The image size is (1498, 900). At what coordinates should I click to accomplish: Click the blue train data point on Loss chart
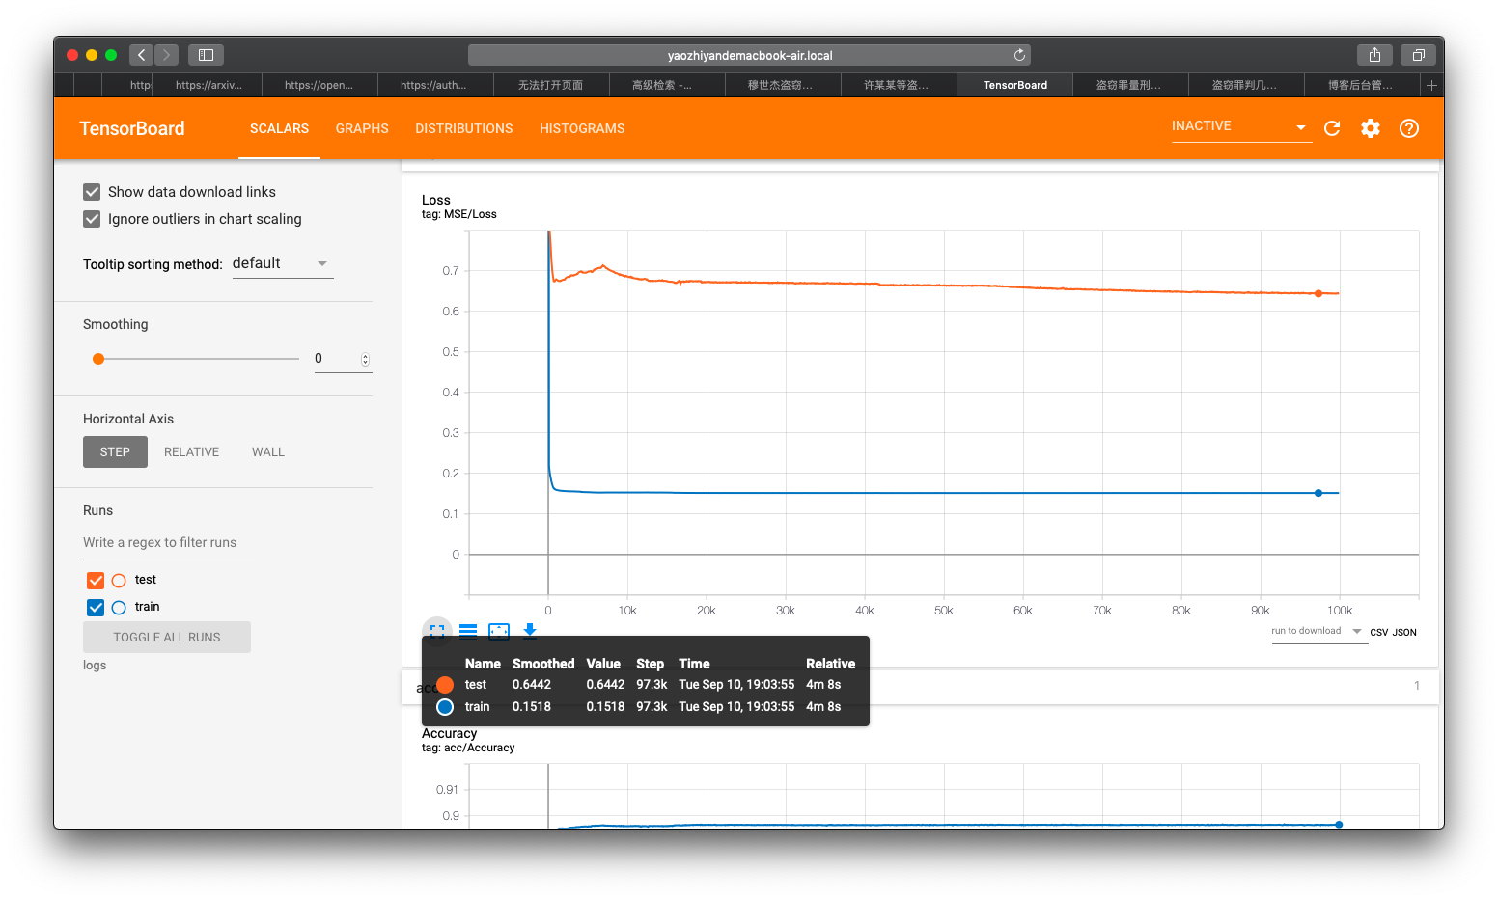[x=1318, y=493]
